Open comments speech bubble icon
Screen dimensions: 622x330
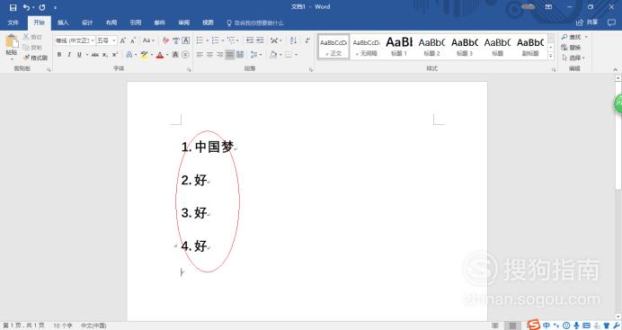pos(611,22)
